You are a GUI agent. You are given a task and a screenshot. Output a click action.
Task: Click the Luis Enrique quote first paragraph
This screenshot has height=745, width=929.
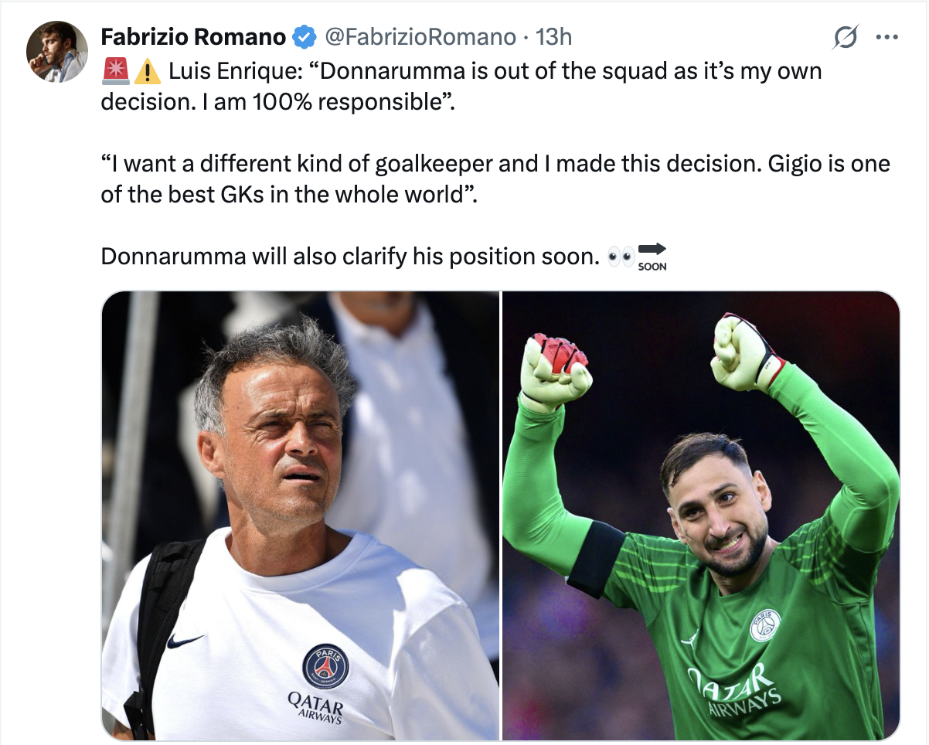[x=461, y=87]
